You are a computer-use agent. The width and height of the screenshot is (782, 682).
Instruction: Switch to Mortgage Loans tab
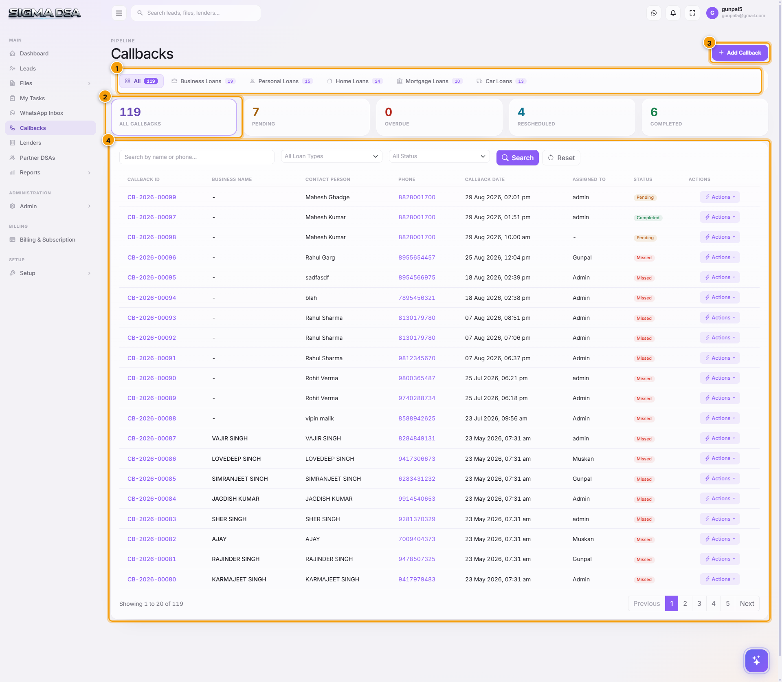[430, 81]
